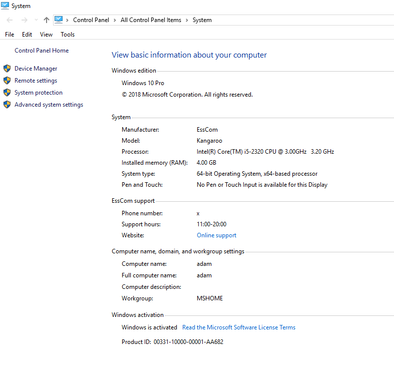Open Device Manager link
394x374 pixels.
coord(36,69)
